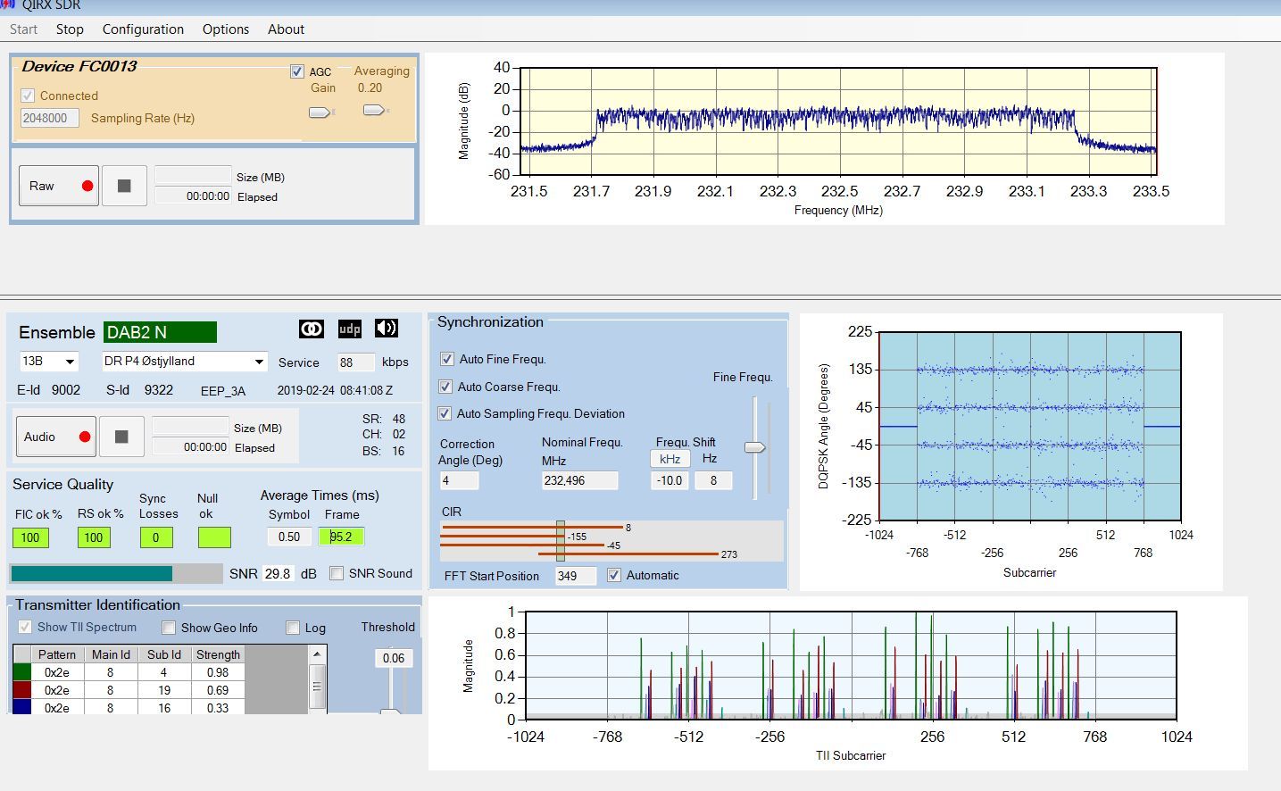The image size is (1281, 791).
Task: Open the 13B channel dropdown
Action: tap(48, 362)
